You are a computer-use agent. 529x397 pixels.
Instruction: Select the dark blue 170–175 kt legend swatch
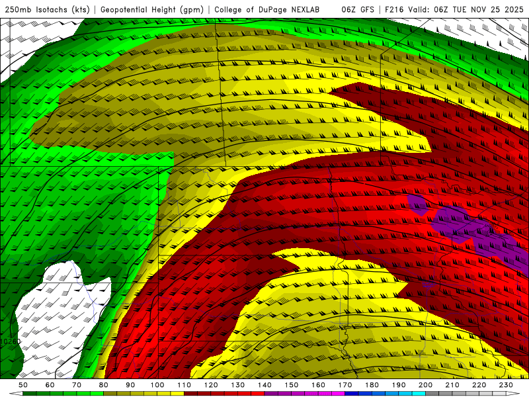(352, 393)
